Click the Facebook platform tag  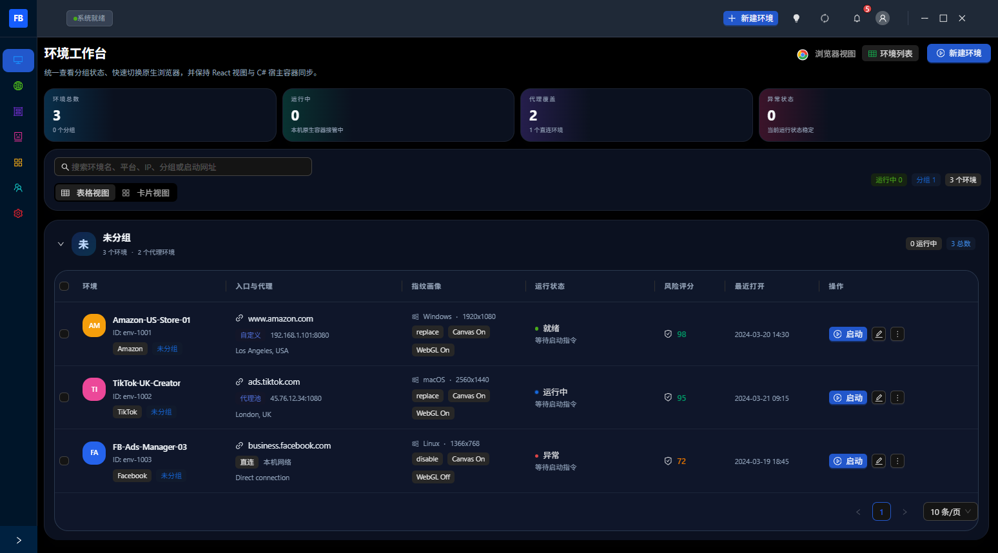pyautogui.click(x=132, y=476)
